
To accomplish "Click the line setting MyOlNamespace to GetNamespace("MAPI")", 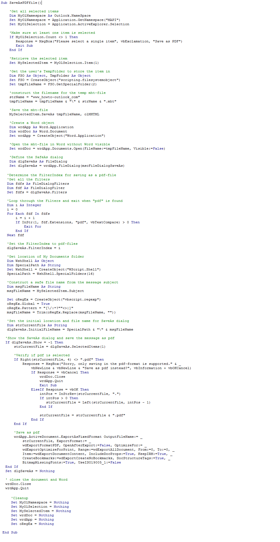I will click(65, 20).
